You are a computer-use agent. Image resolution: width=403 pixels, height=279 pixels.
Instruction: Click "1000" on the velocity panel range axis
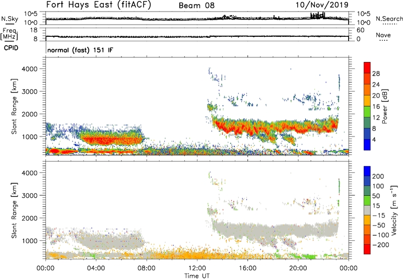click(x=30, y=241)
